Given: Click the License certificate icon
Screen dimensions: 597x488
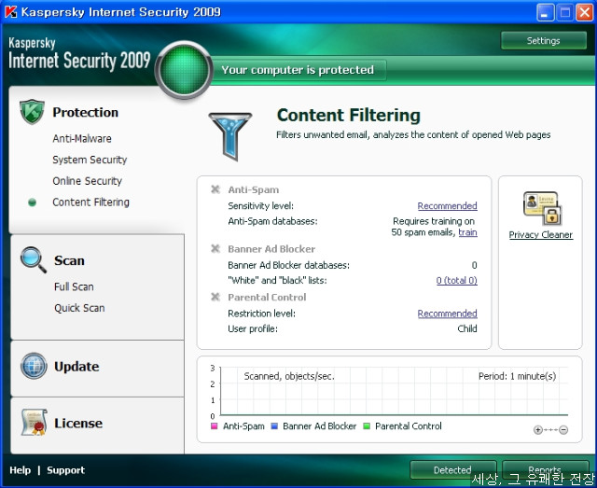Looking at the screenshot, I should click(x=35, y=422).
